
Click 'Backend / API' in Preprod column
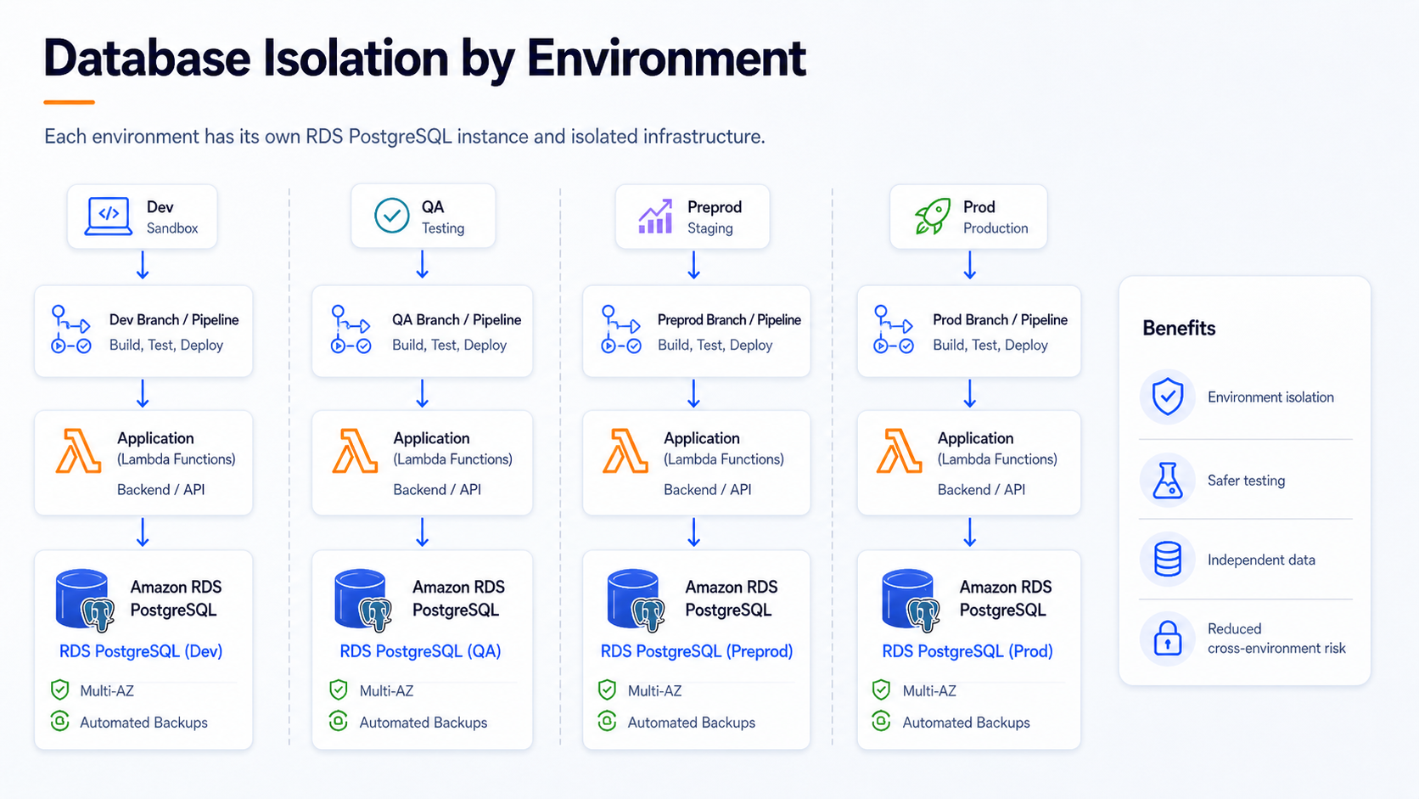tap(708, 490)
